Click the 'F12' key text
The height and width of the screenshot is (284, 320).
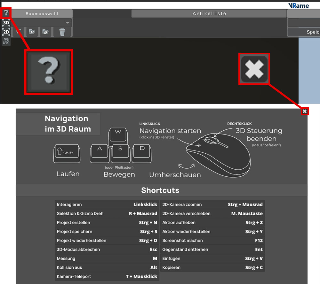coord(259,241)
